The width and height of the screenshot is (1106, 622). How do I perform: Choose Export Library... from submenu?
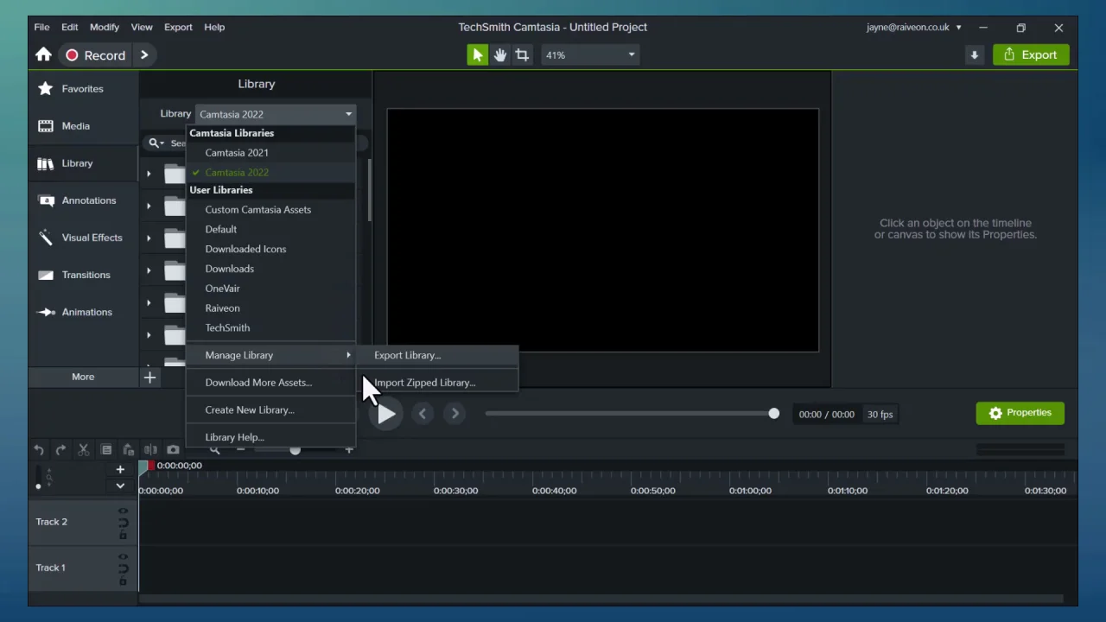437,355
